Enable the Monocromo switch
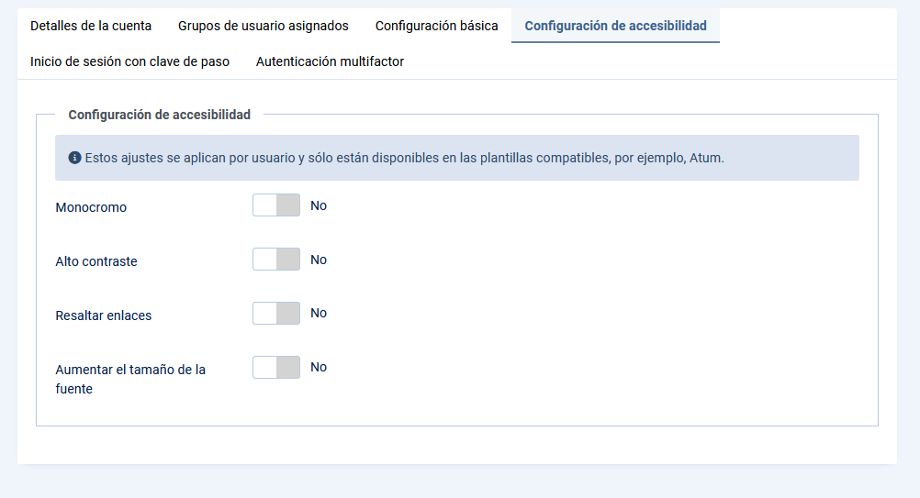Viewport: 920px width, 498px height. [x=276, y=205]
